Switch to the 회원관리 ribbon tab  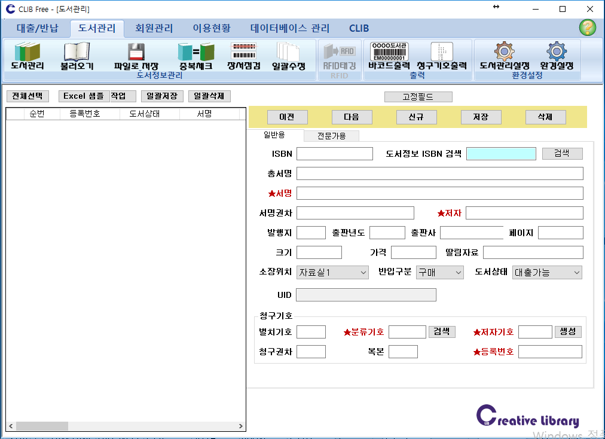point(154,28)
